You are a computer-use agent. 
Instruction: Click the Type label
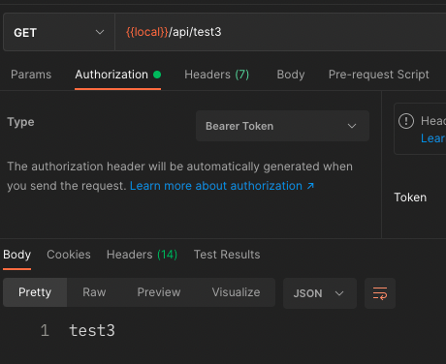pyautogui.click(x=20, y=122)
